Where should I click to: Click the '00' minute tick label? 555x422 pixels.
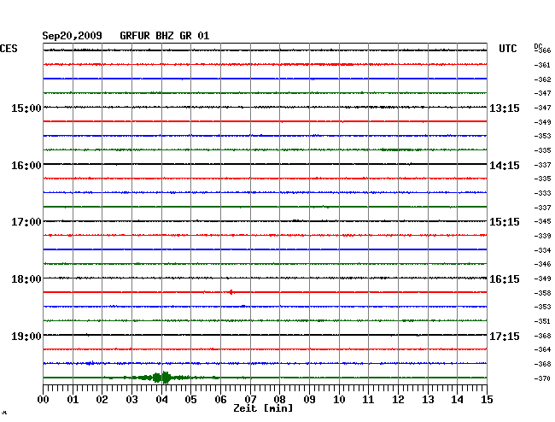pyautogui.click(x=44, y=400)
